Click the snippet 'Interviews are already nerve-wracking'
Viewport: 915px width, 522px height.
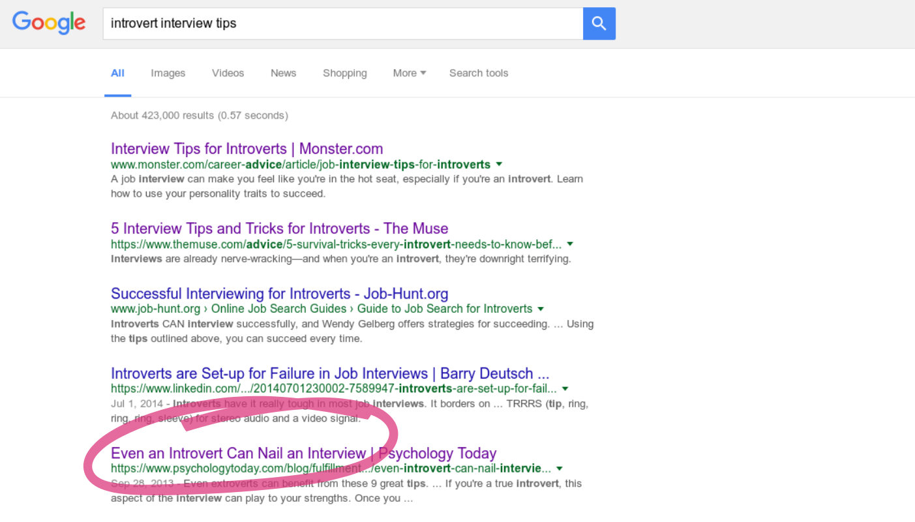pyautogui.click(x=341, y=259)
